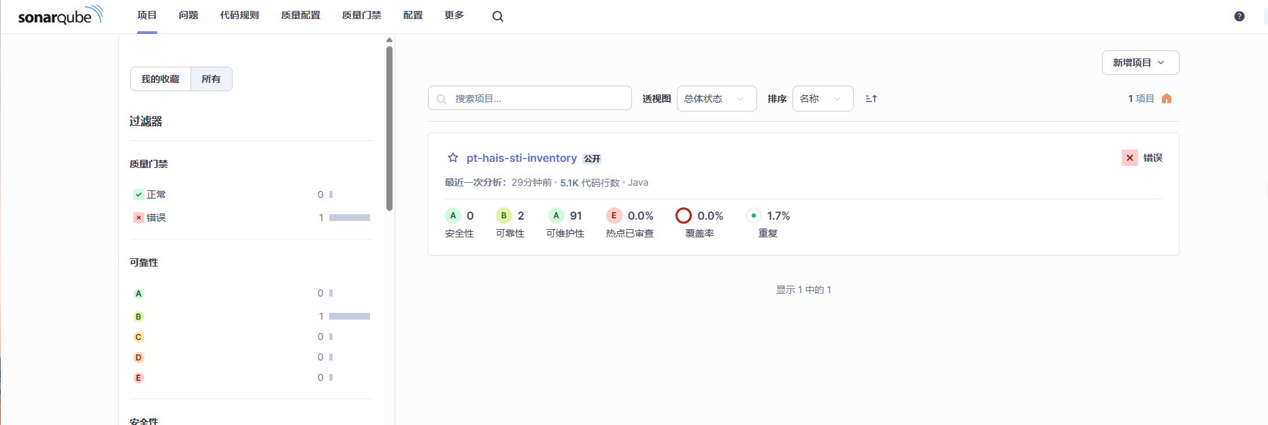Click the 29分钟前 analysis time
This screenshot has width=1268, height=425.
pyautogui.click(x=532, y=182)
